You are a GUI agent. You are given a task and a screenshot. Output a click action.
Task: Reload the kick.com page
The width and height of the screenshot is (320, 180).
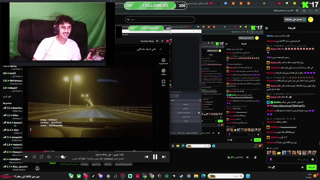[x=304, y=10]
